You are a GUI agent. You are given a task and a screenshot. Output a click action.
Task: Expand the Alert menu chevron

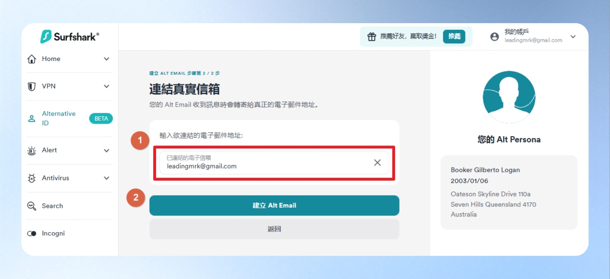106,151
